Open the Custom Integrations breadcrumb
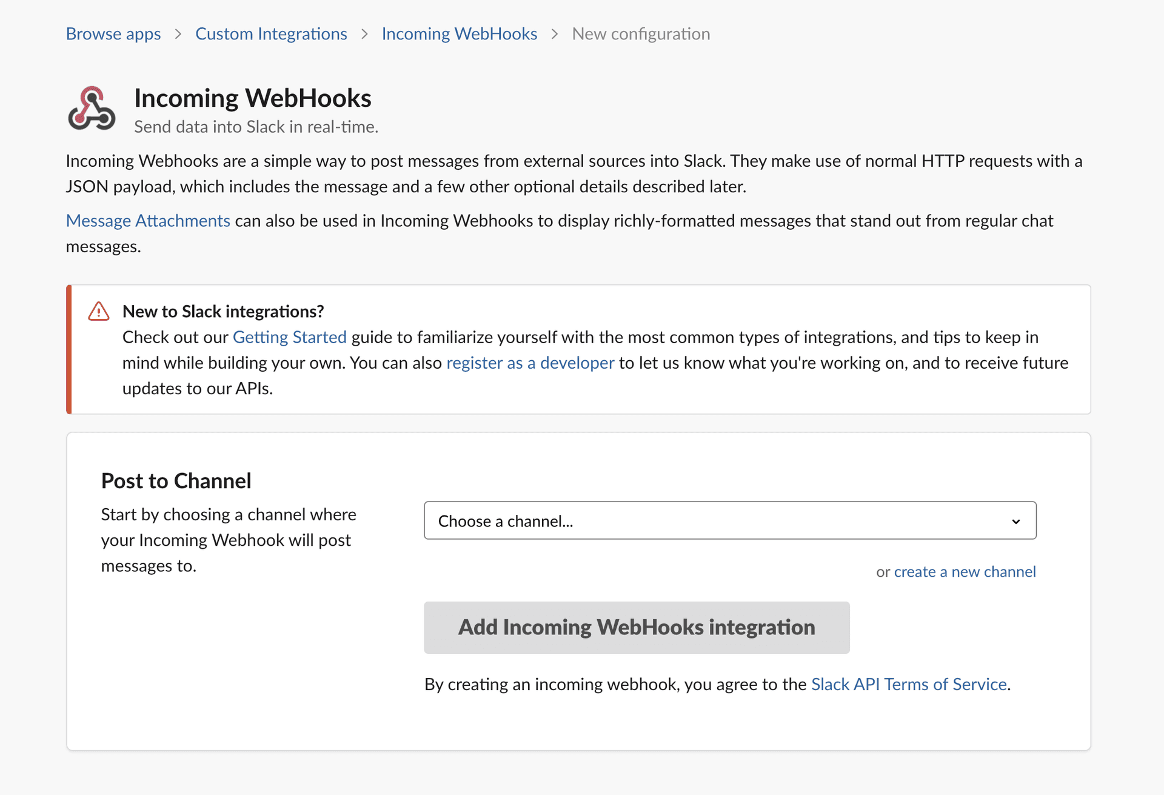This screenshot has height=795, width=1164. (x=271, y=34)
